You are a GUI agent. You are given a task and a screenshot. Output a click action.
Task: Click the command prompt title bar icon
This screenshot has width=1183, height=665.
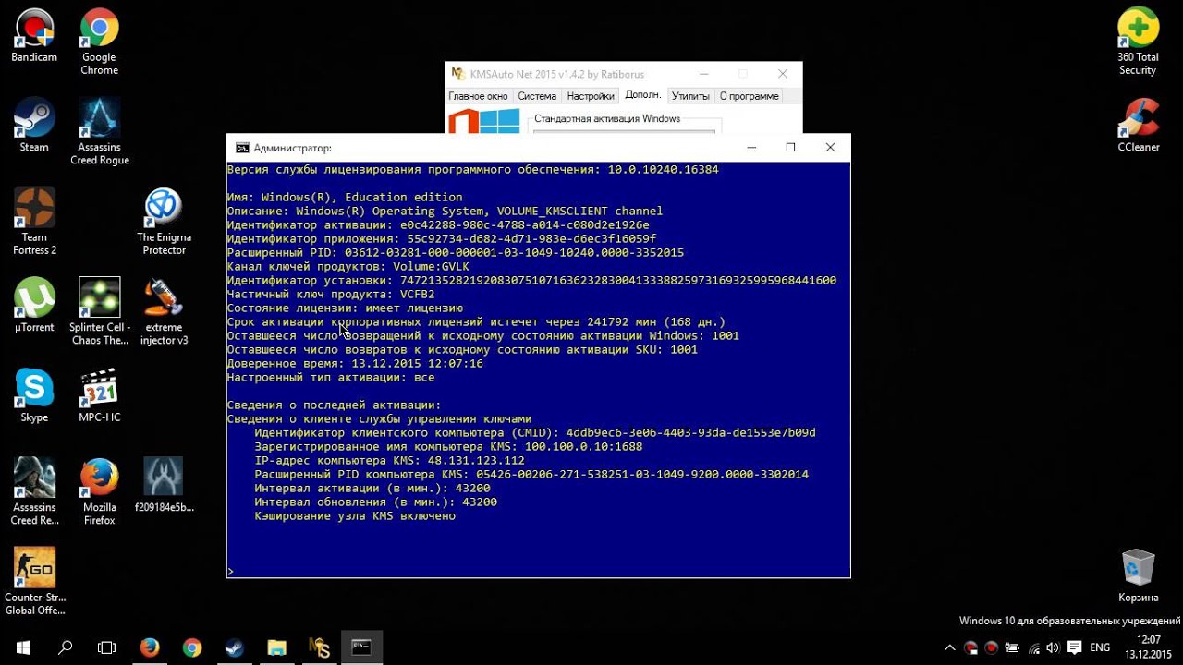(242, 148)
